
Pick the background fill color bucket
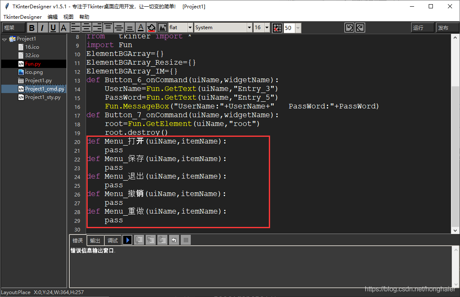152,28
